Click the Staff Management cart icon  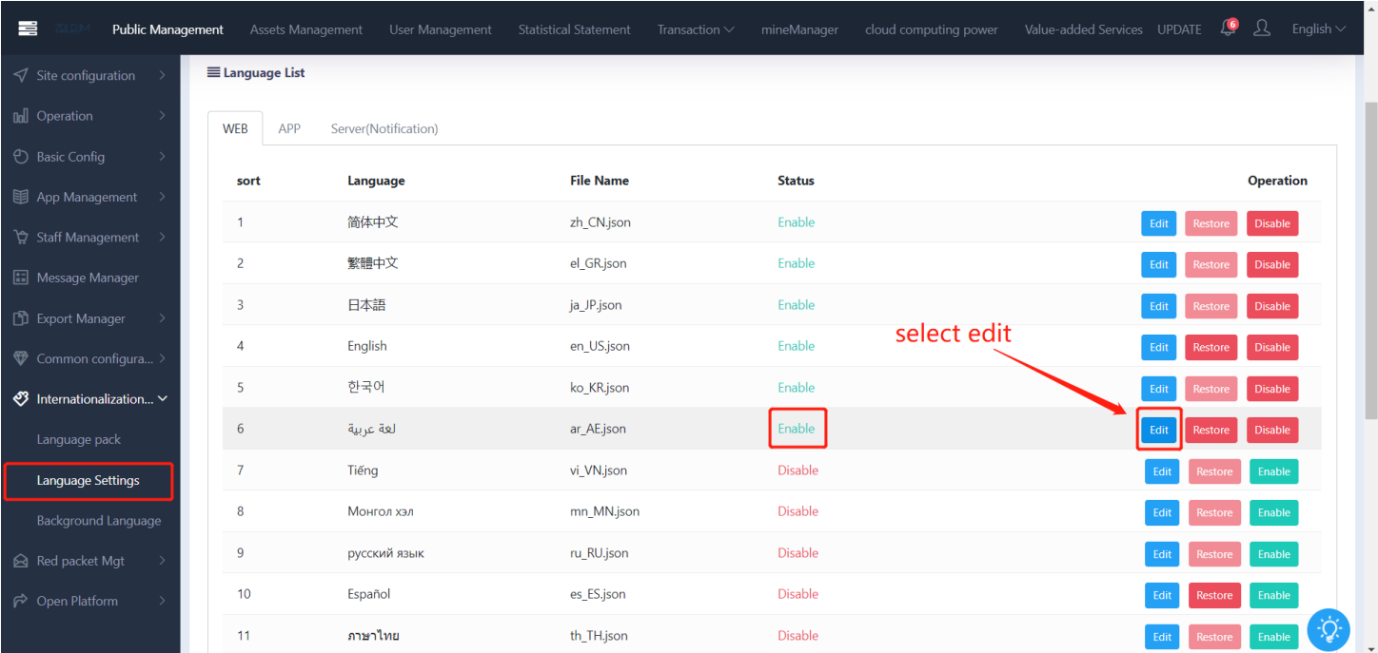pos(20,238)
